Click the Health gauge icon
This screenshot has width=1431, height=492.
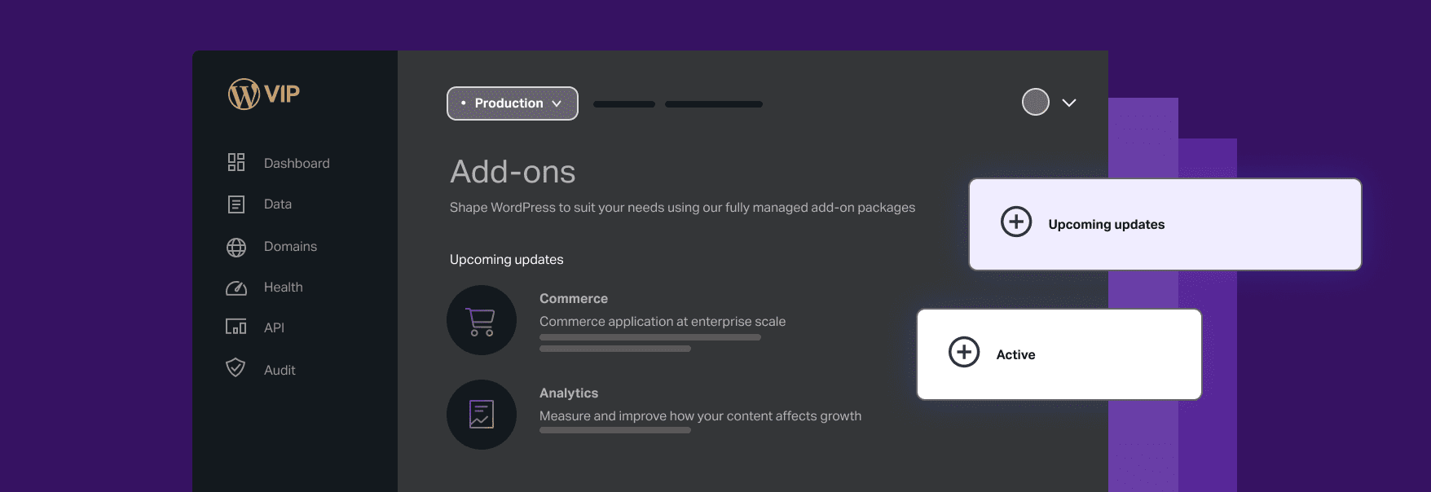point(236,288)
